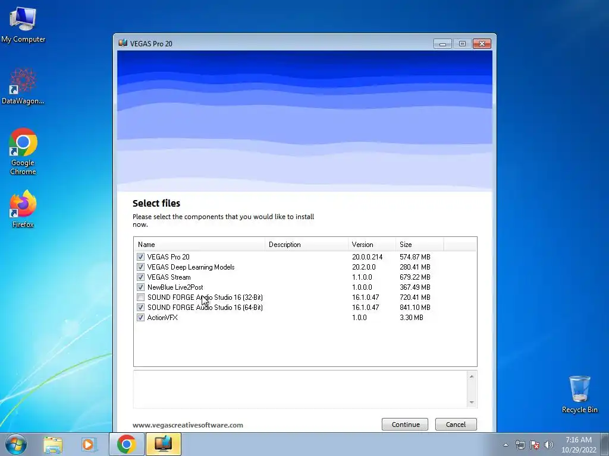Click version 20.0.0.214 cell

coord(367,257)
